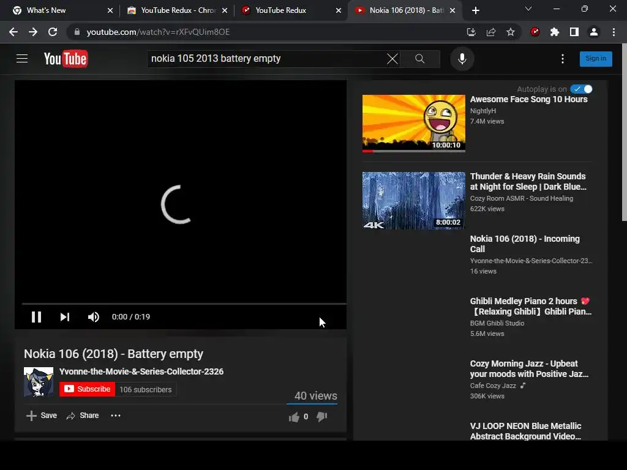Viewport: 627px width, 470px height.
Task: Open Chrome's three-dot main menu
Action: 614,32
